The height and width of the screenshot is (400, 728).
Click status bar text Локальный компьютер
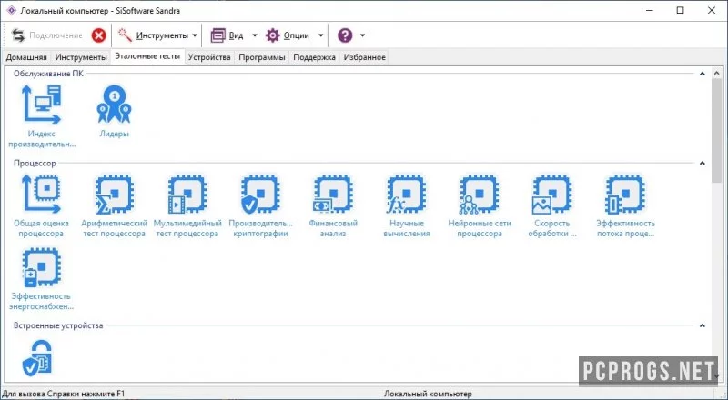[428, 394]
